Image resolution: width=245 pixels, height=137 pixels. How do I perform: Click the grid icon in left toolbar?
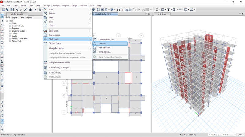click(2, 81)
